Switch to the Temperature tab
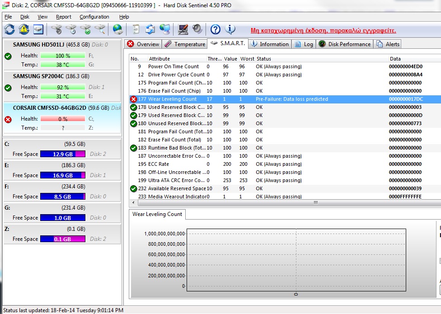The image size is (441, 314). [185, 44]
